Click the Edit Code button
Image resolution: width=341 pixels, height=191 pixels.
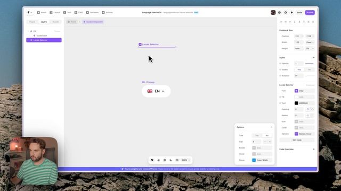coord(297,140)
